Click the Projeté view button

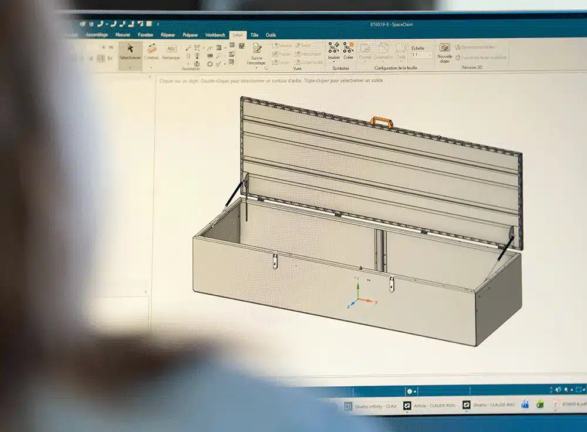coord(281,54)
